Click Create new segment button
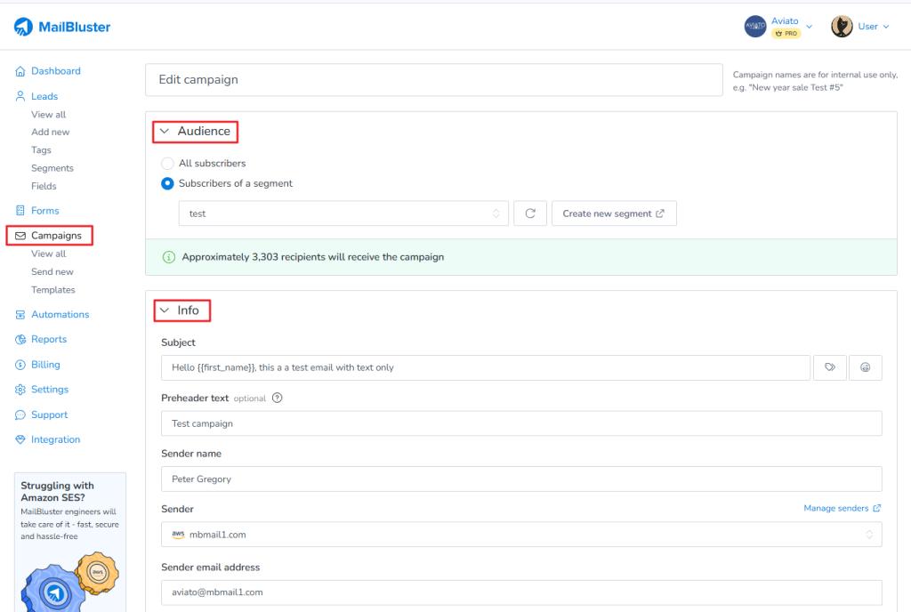 614,213
